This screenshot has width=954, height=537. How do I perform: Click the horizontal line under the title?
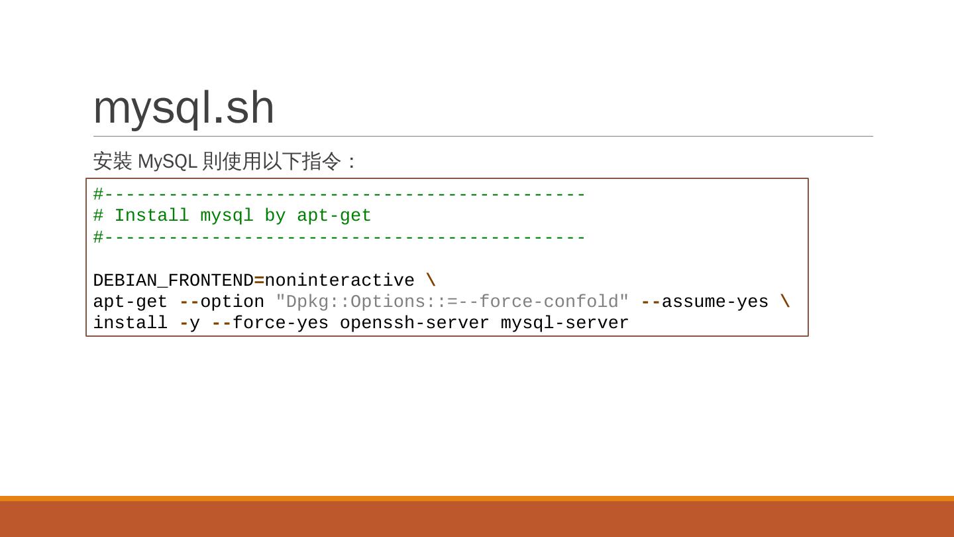pos(483,137)
